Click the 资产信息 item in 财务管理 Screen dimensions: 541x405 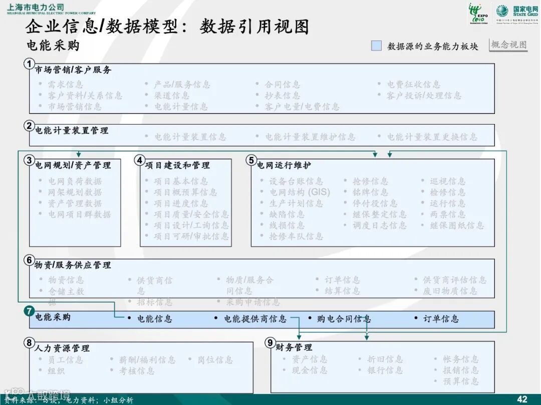(x=310, y=359)
